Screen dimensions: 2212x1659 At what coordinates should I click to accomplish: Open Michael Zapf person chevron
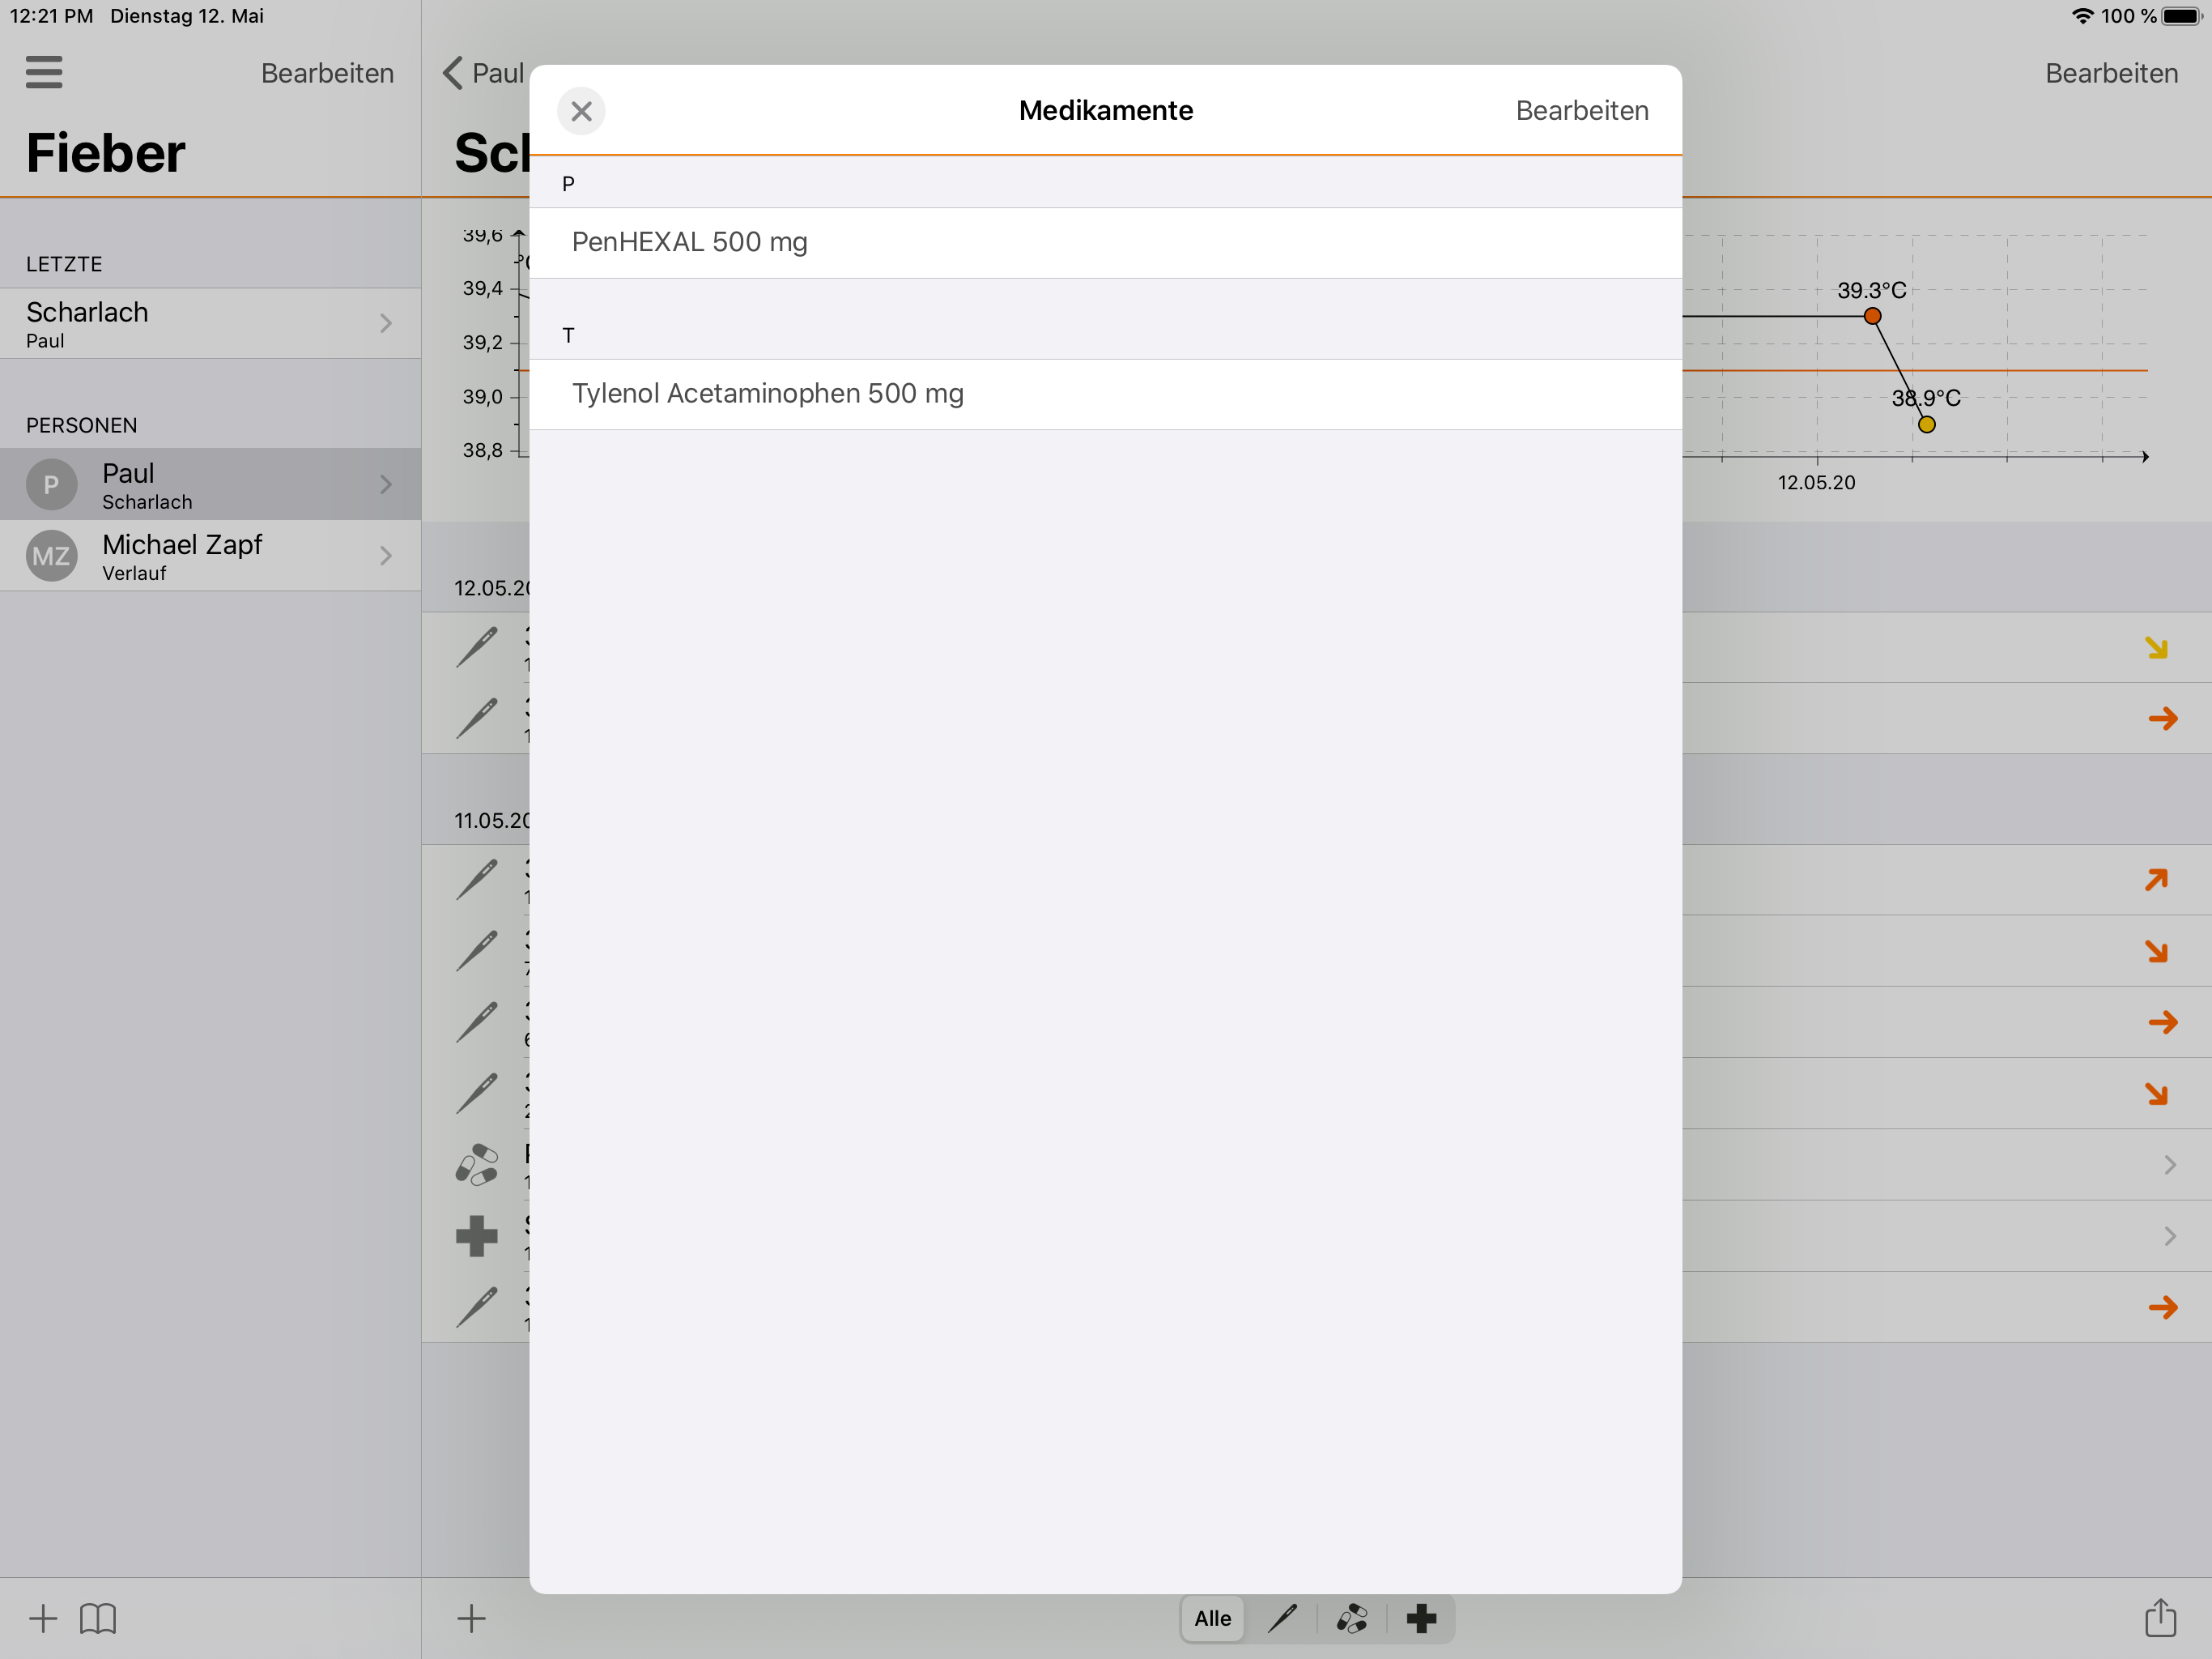point(386,556)
